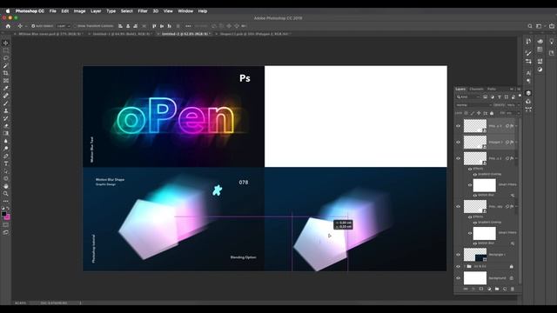Add a new adjustment layer icon
This screenshot has height=313, width=557.
click(x=489, y=289)
